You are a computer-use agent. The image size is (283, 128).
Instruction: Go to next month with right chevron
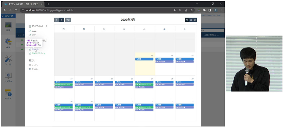61,20
